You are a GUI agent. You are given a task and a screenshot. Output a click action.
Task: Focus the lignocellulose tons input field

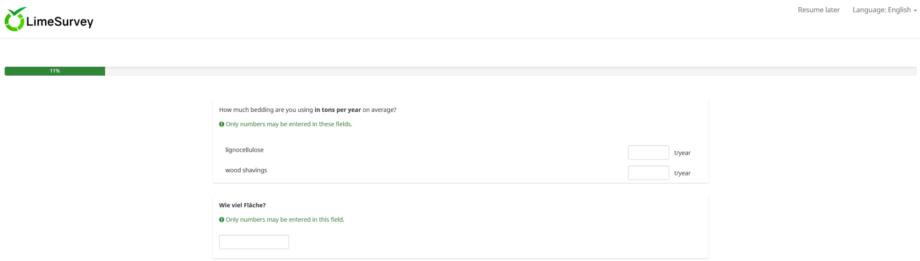tap(648, 153)
